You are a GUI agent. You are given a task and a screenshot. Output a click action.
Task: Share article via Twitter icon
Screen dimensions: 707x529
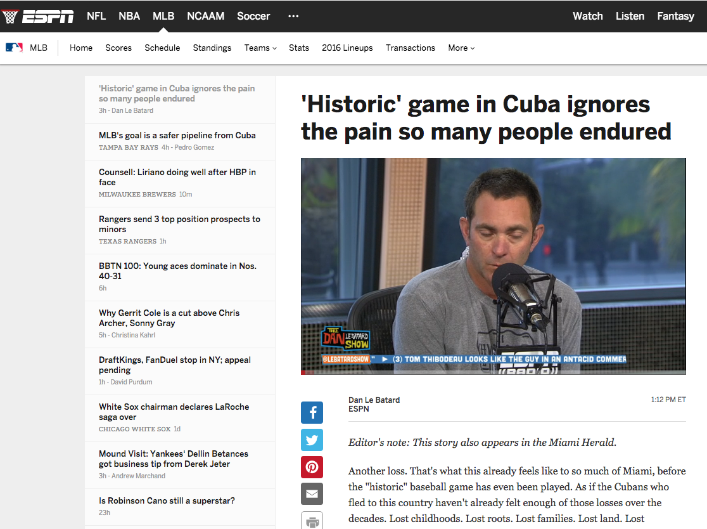point(312,440)
